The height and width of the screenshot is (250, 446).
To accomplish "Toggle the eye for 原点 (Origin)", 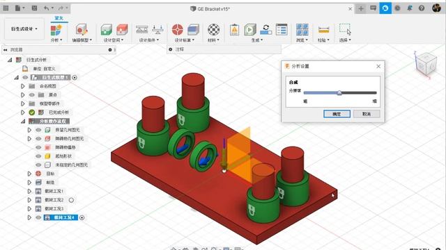I will tap(32, 94).
